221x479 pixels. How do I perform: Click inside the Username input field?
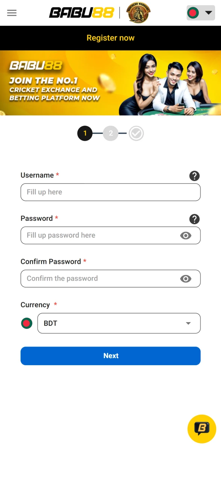[x=110, y=192]
